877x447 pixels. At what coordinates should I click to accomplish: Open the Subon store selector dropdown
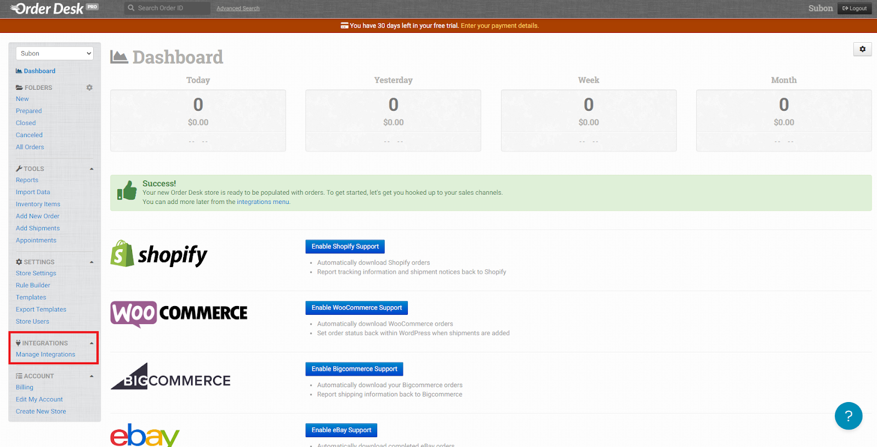(55, 53)
